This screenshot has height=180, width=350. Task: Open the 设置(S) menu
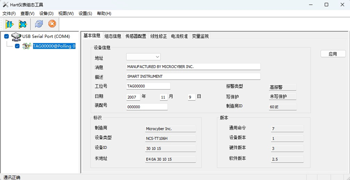(x=85, y=14)
